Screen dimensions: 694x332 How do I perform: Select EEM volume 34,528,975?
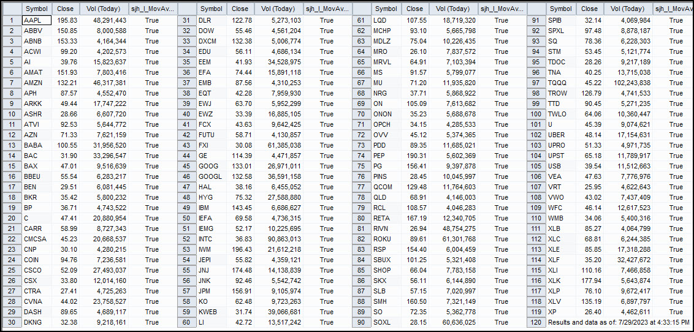[279, 62]
